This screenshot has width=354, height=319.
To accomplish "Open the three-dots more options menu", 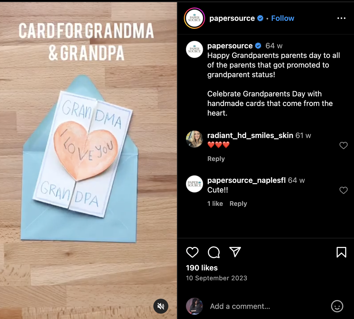I will pos(341,18).
